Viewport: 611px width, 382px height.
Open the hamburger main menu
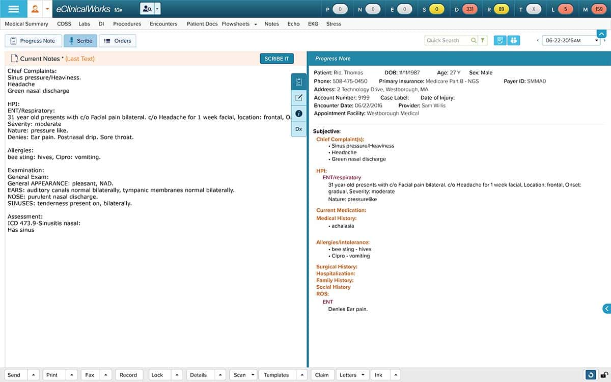click(14, 9)
